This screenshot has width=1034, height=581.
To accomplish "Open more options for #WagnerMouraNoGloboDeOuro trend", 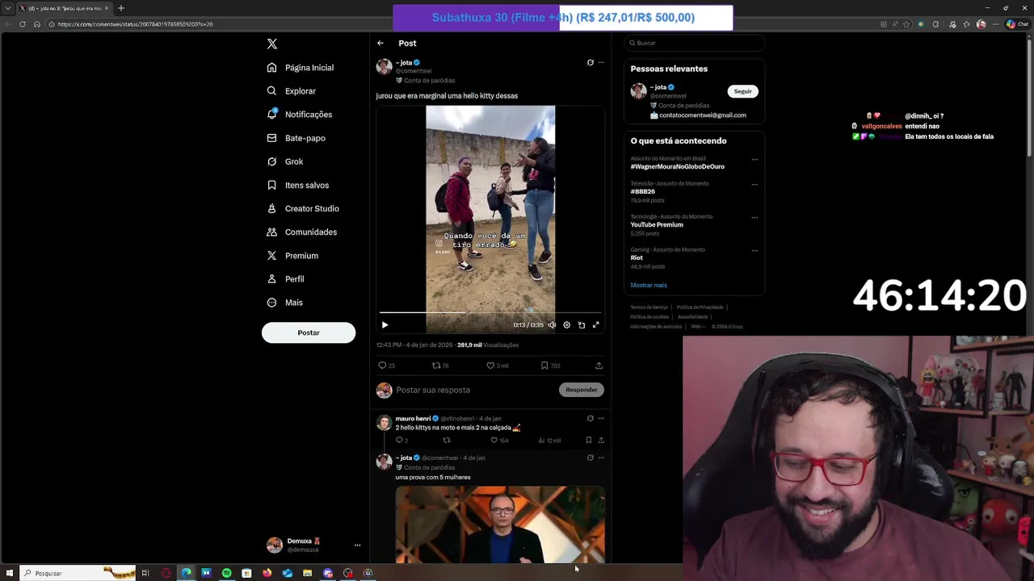I will click(754, 159).
